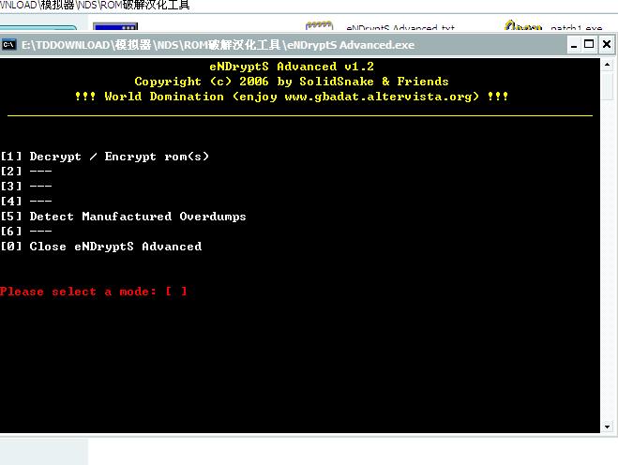Image resolution: width=618 pixels, height=465 pixels.
Task: Click the '[1] Decrypt / Encrypt rom(s)' line
Action: (x=104, y=157)
